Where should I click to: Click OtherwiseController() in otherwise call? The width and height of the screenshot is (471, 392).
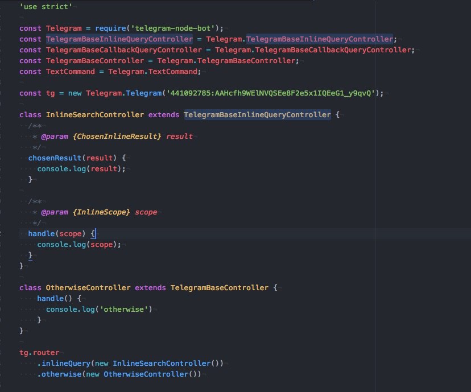click(x=150, y=374)
